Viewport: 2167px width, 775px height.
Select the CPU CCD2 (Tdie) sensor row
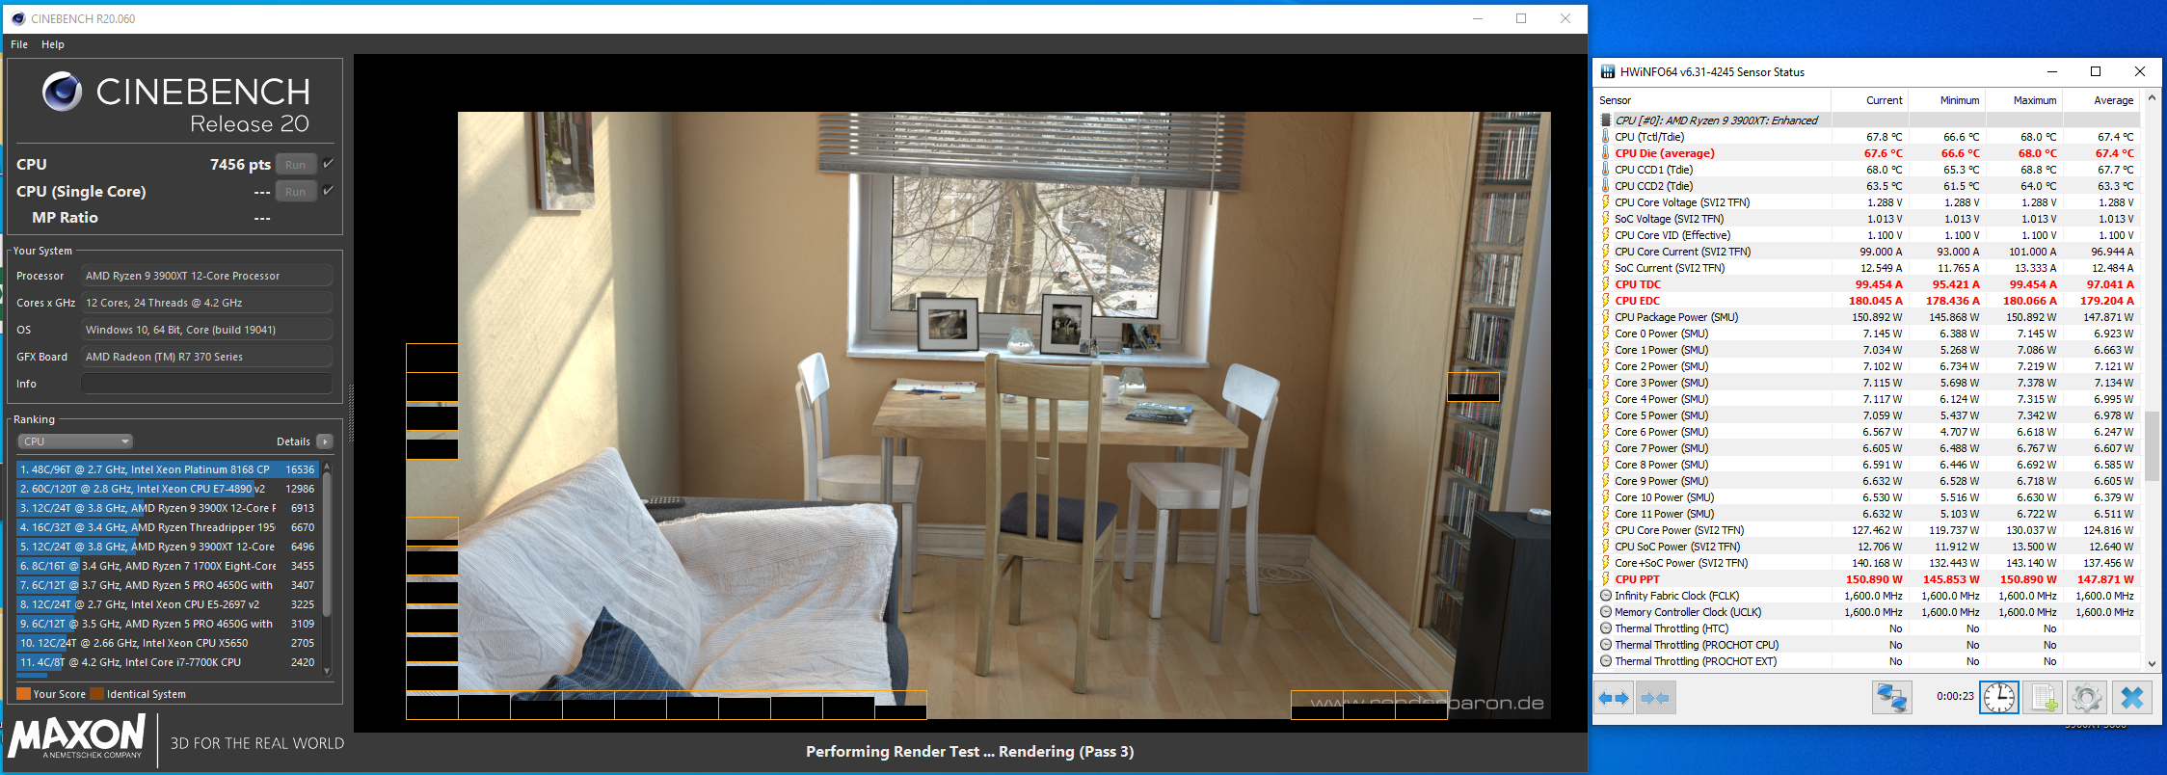(x=1868, y=186)
